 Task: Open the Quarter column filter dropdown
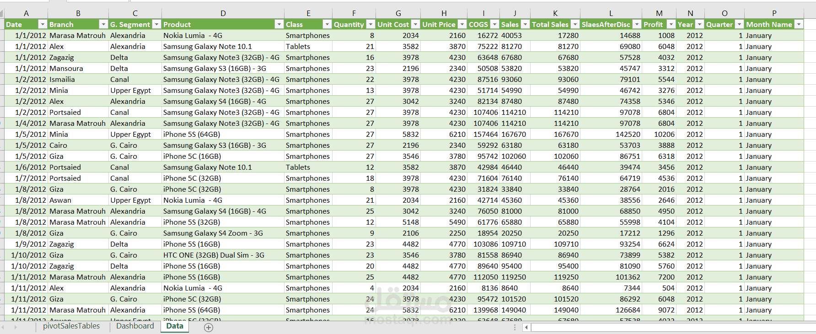(739, 24)
